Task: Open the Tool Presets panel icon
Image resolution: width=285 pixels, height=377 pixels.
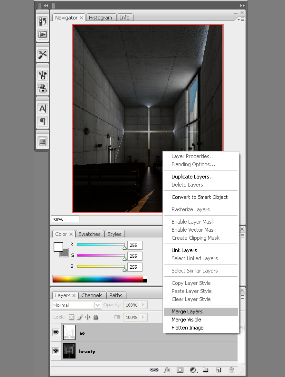Action: coord(42,54)
